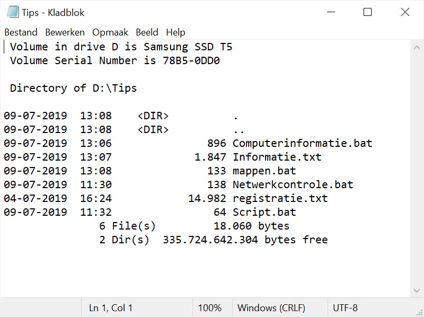Click the scroll up arrow
Screen dimensions: 424x317
pos(417,47)
